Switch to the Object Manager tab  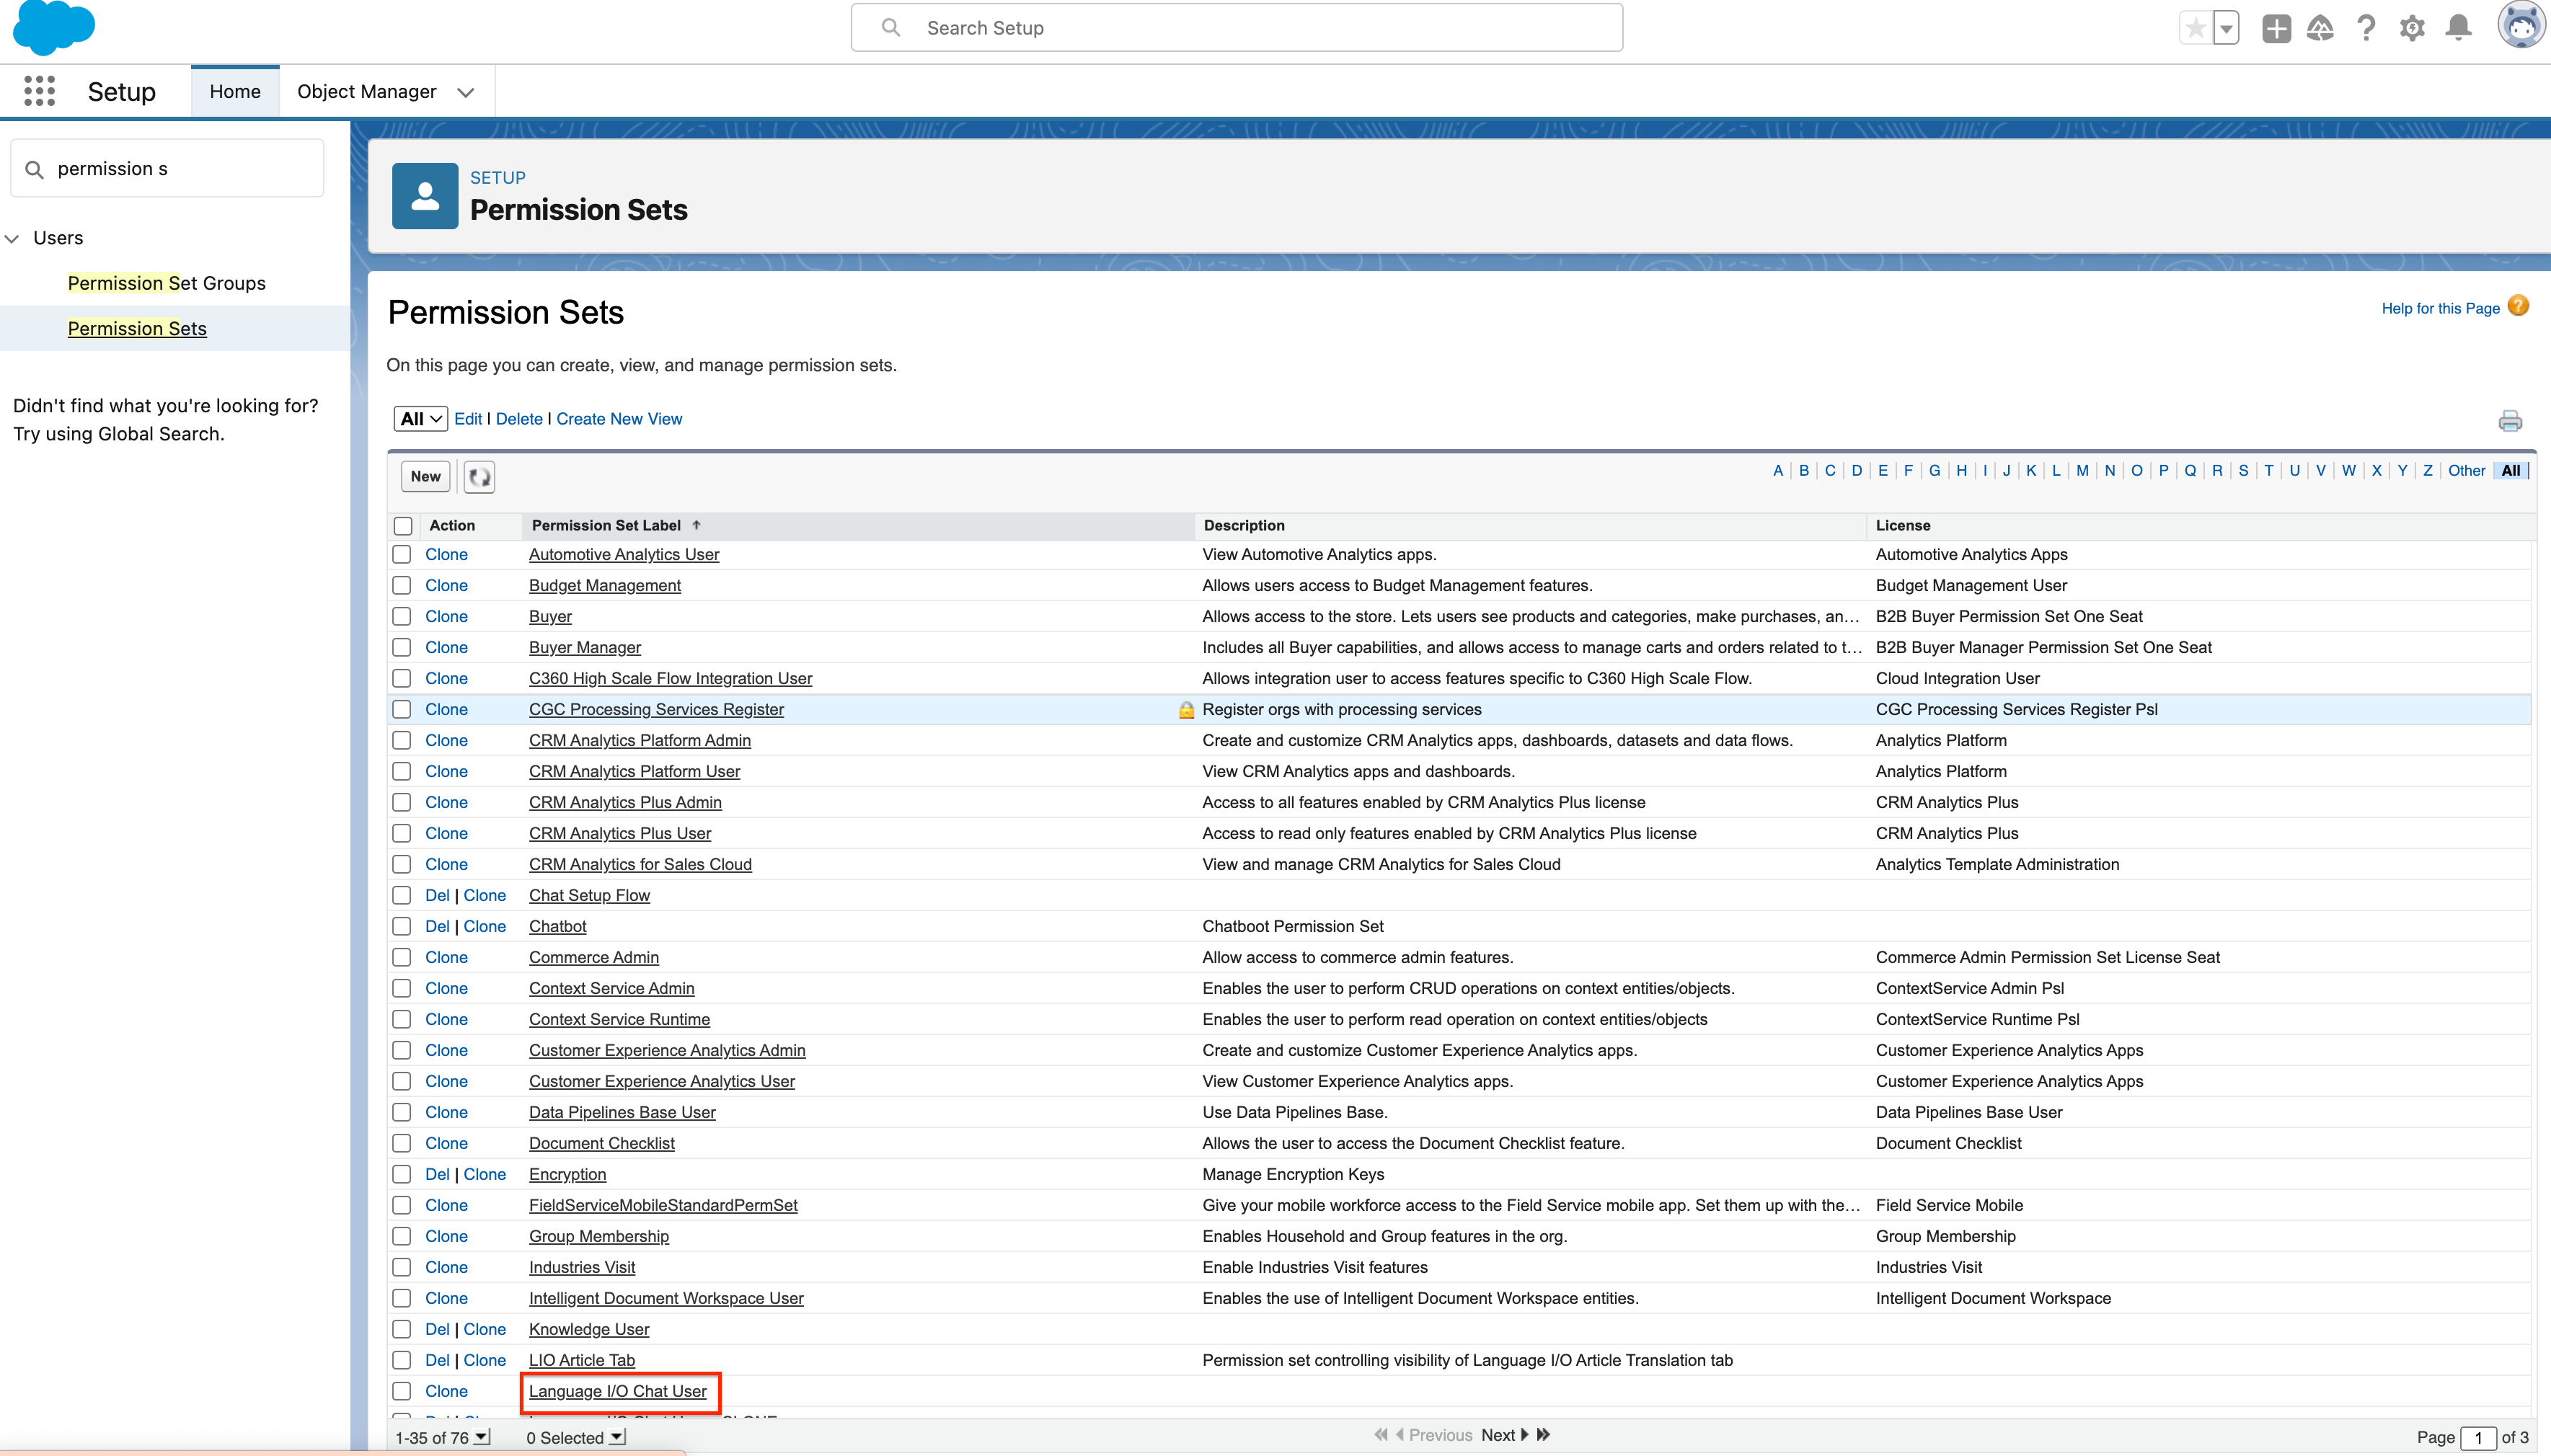[x=367, y=91]
